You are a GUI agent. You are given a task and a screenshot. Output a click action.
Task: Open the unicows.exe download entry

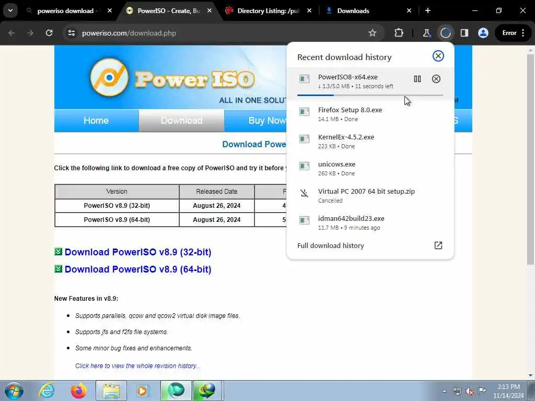click(x=370, y=169)
